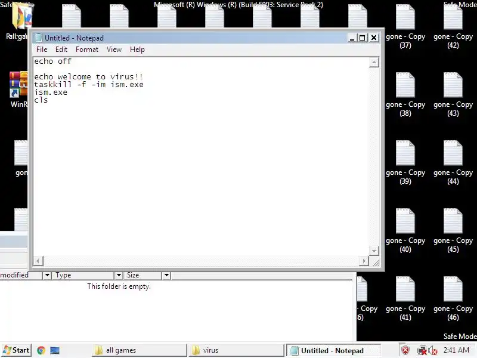
Task: Select the gone - Copy (40) file
Action: click(405, 231)
